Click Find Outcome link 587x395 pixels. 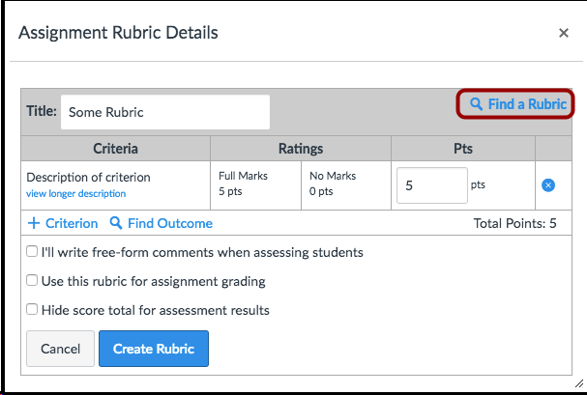(x=161, y=223)
